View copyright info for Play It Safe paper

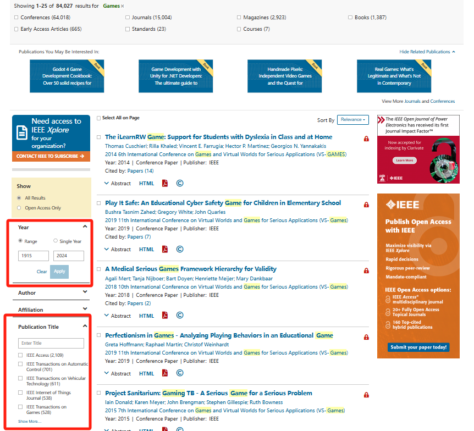180,249
